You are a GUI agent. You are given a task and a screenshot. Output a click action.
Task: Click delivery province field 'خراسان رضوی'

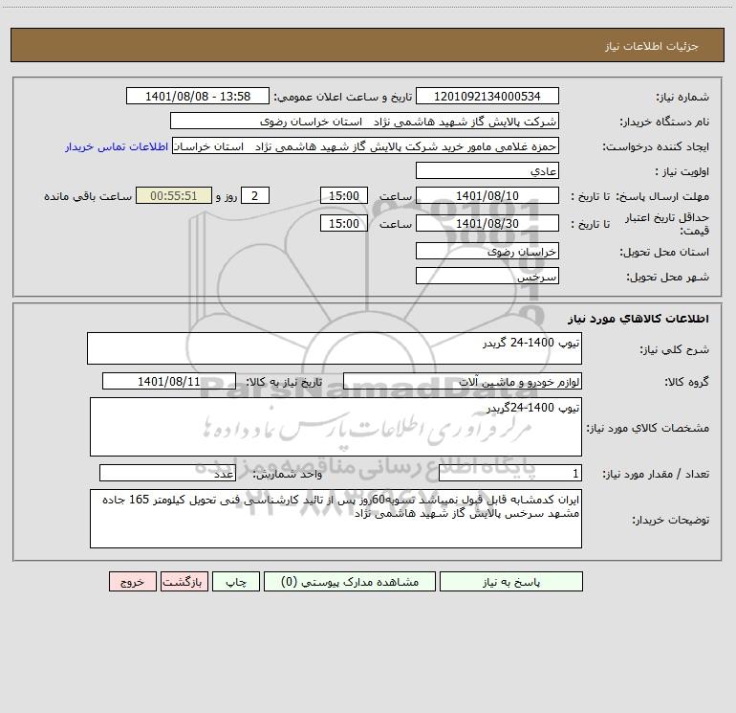pyautogui.click(x=487, y=251)
